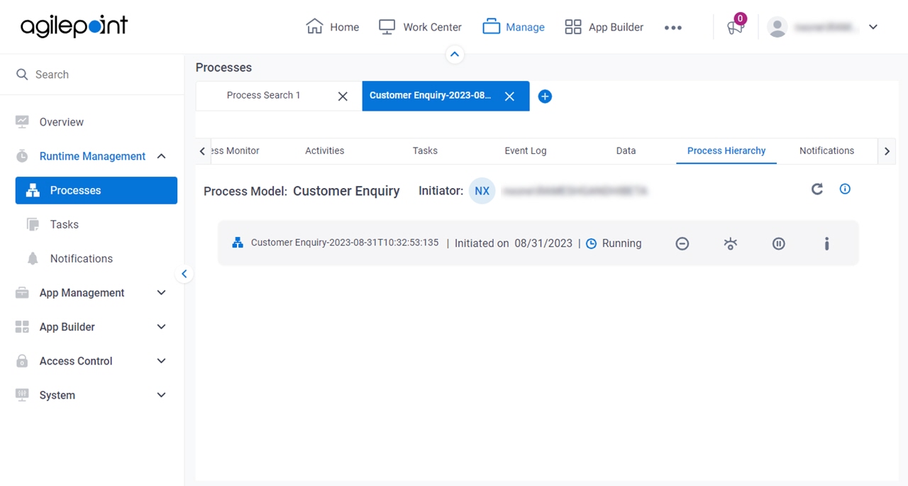The width and height of the screenshot is (908, 486).
Task: Click the blue info icon
Action: (x=845, y=189)
